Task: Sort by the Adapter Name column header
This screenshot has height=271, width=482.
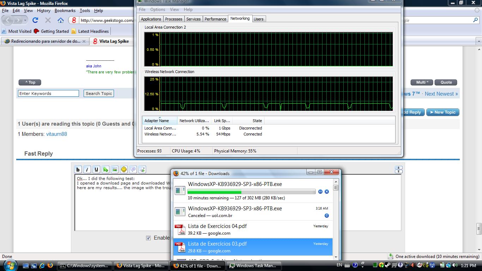Action: click(159, 121)
